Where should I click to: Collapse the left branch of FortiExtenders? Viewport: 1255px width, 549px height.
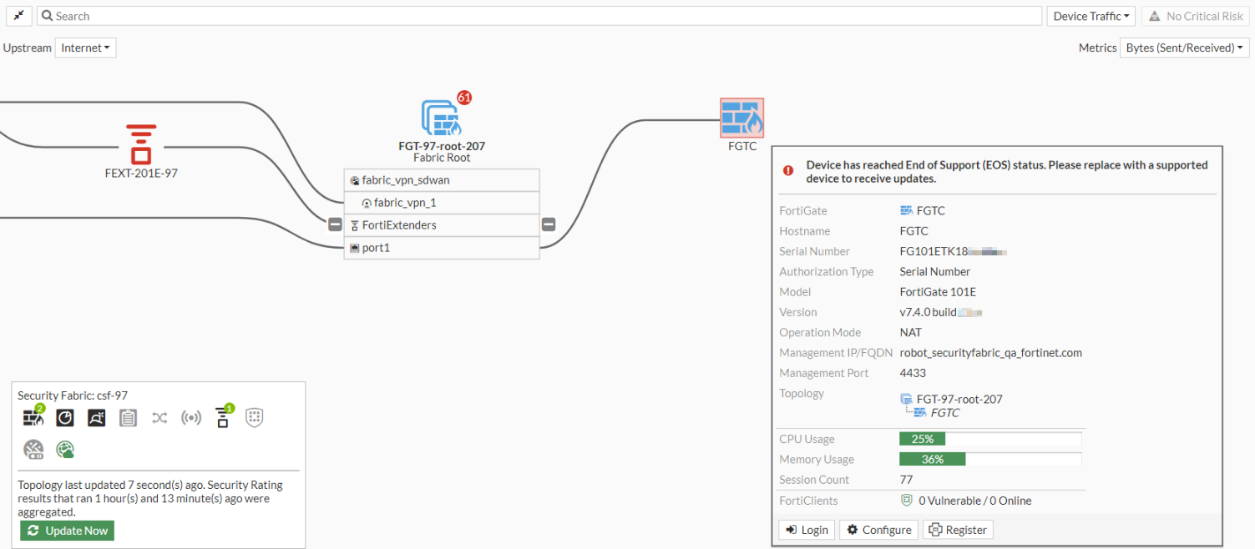click(x=335, y=224)
